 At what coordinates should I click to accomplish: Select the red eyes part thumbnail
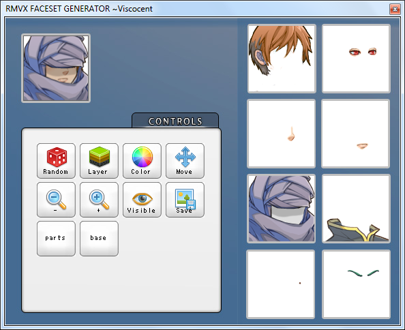coord(356,59)
